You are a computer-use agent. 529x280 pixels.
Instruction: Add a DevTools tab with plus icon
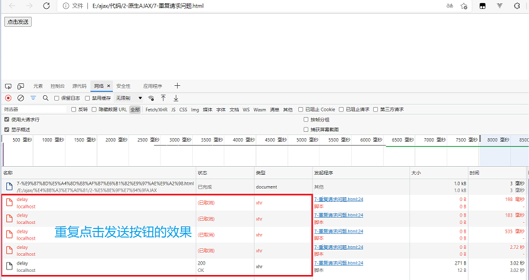pyautogui.click(x=177, y=86)
